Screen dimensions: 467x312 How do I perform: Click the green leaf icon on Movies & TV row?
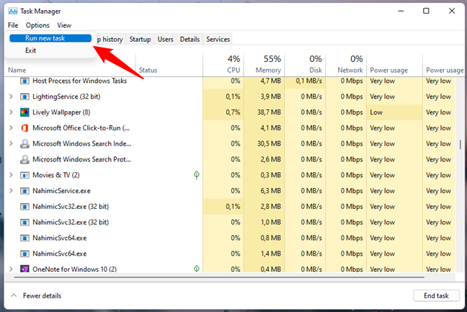click(x=197, y=175)
